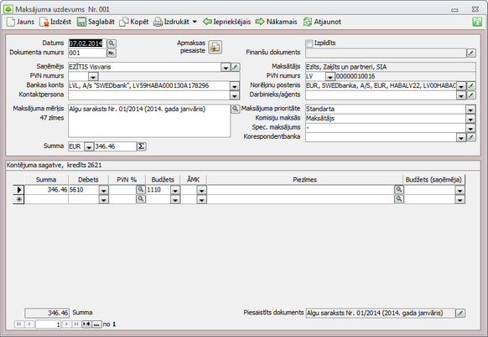Viewport: 488px width, 337px height.
Task: Open Budžets (saņēmēja) dropdown in first row
Action: point(460,190)
